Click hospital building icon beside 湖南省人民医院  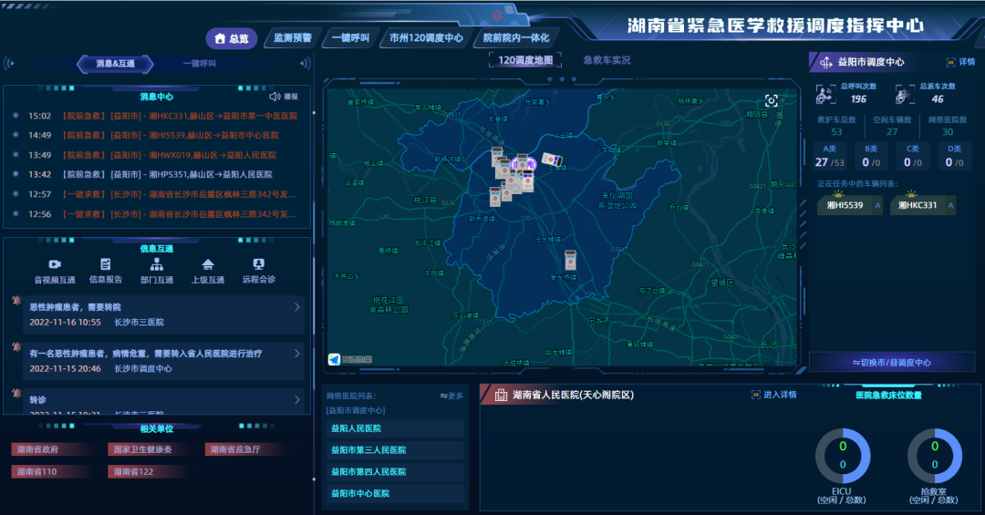[501, 395]
